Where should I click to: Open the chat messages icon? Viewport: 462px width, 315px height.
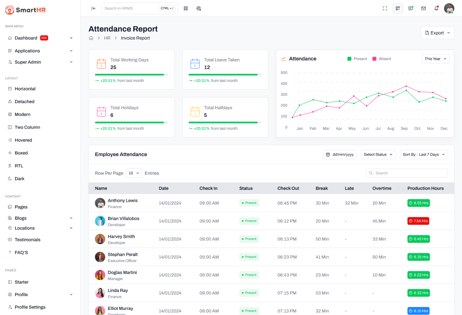click(x=411, y=8)
